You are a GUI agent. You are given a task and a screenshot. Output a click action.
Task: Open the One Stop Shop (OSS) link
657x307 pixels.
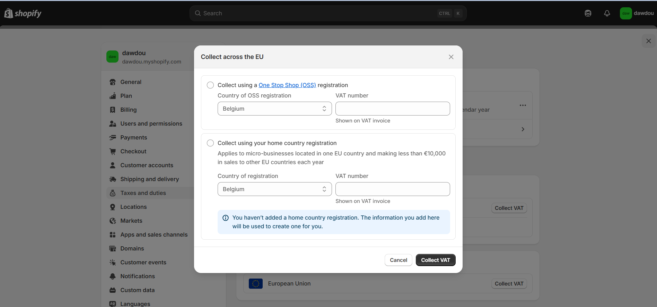click(x=287, y=85)
